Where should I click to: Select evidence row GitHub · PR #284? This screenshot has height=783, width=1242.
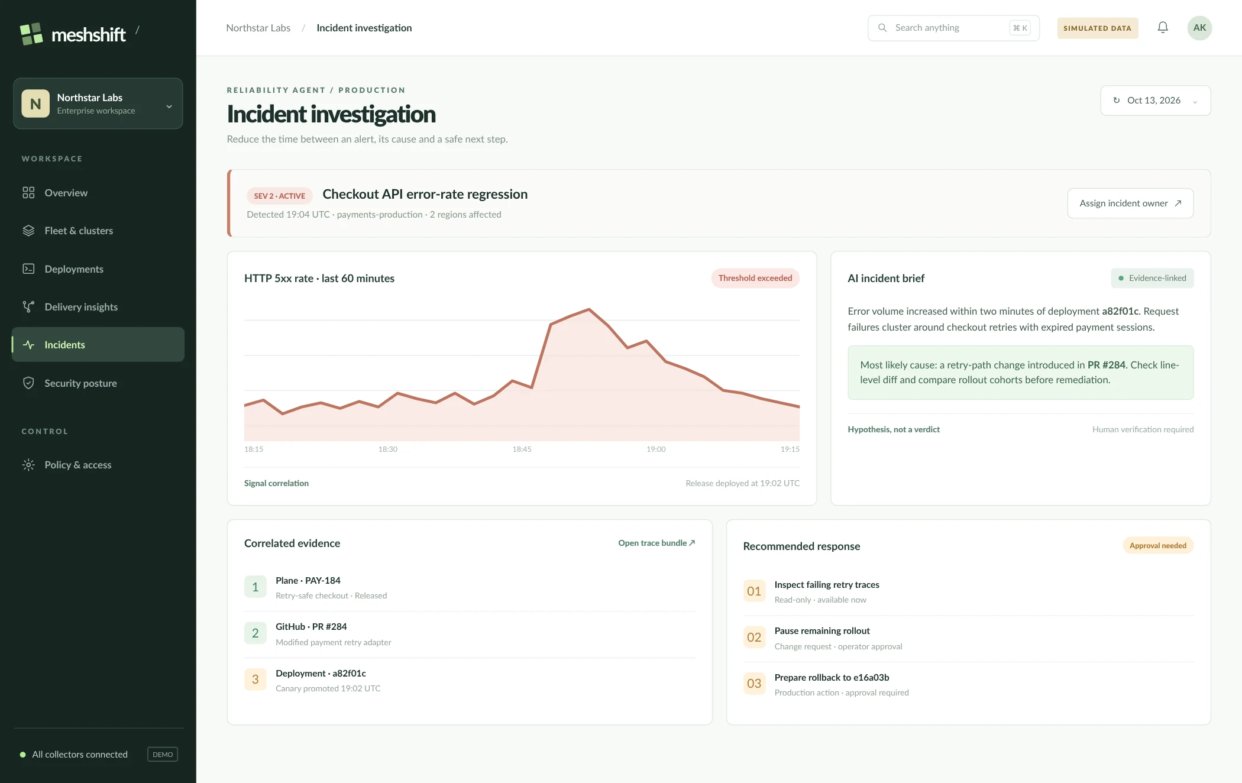point(470,634)
